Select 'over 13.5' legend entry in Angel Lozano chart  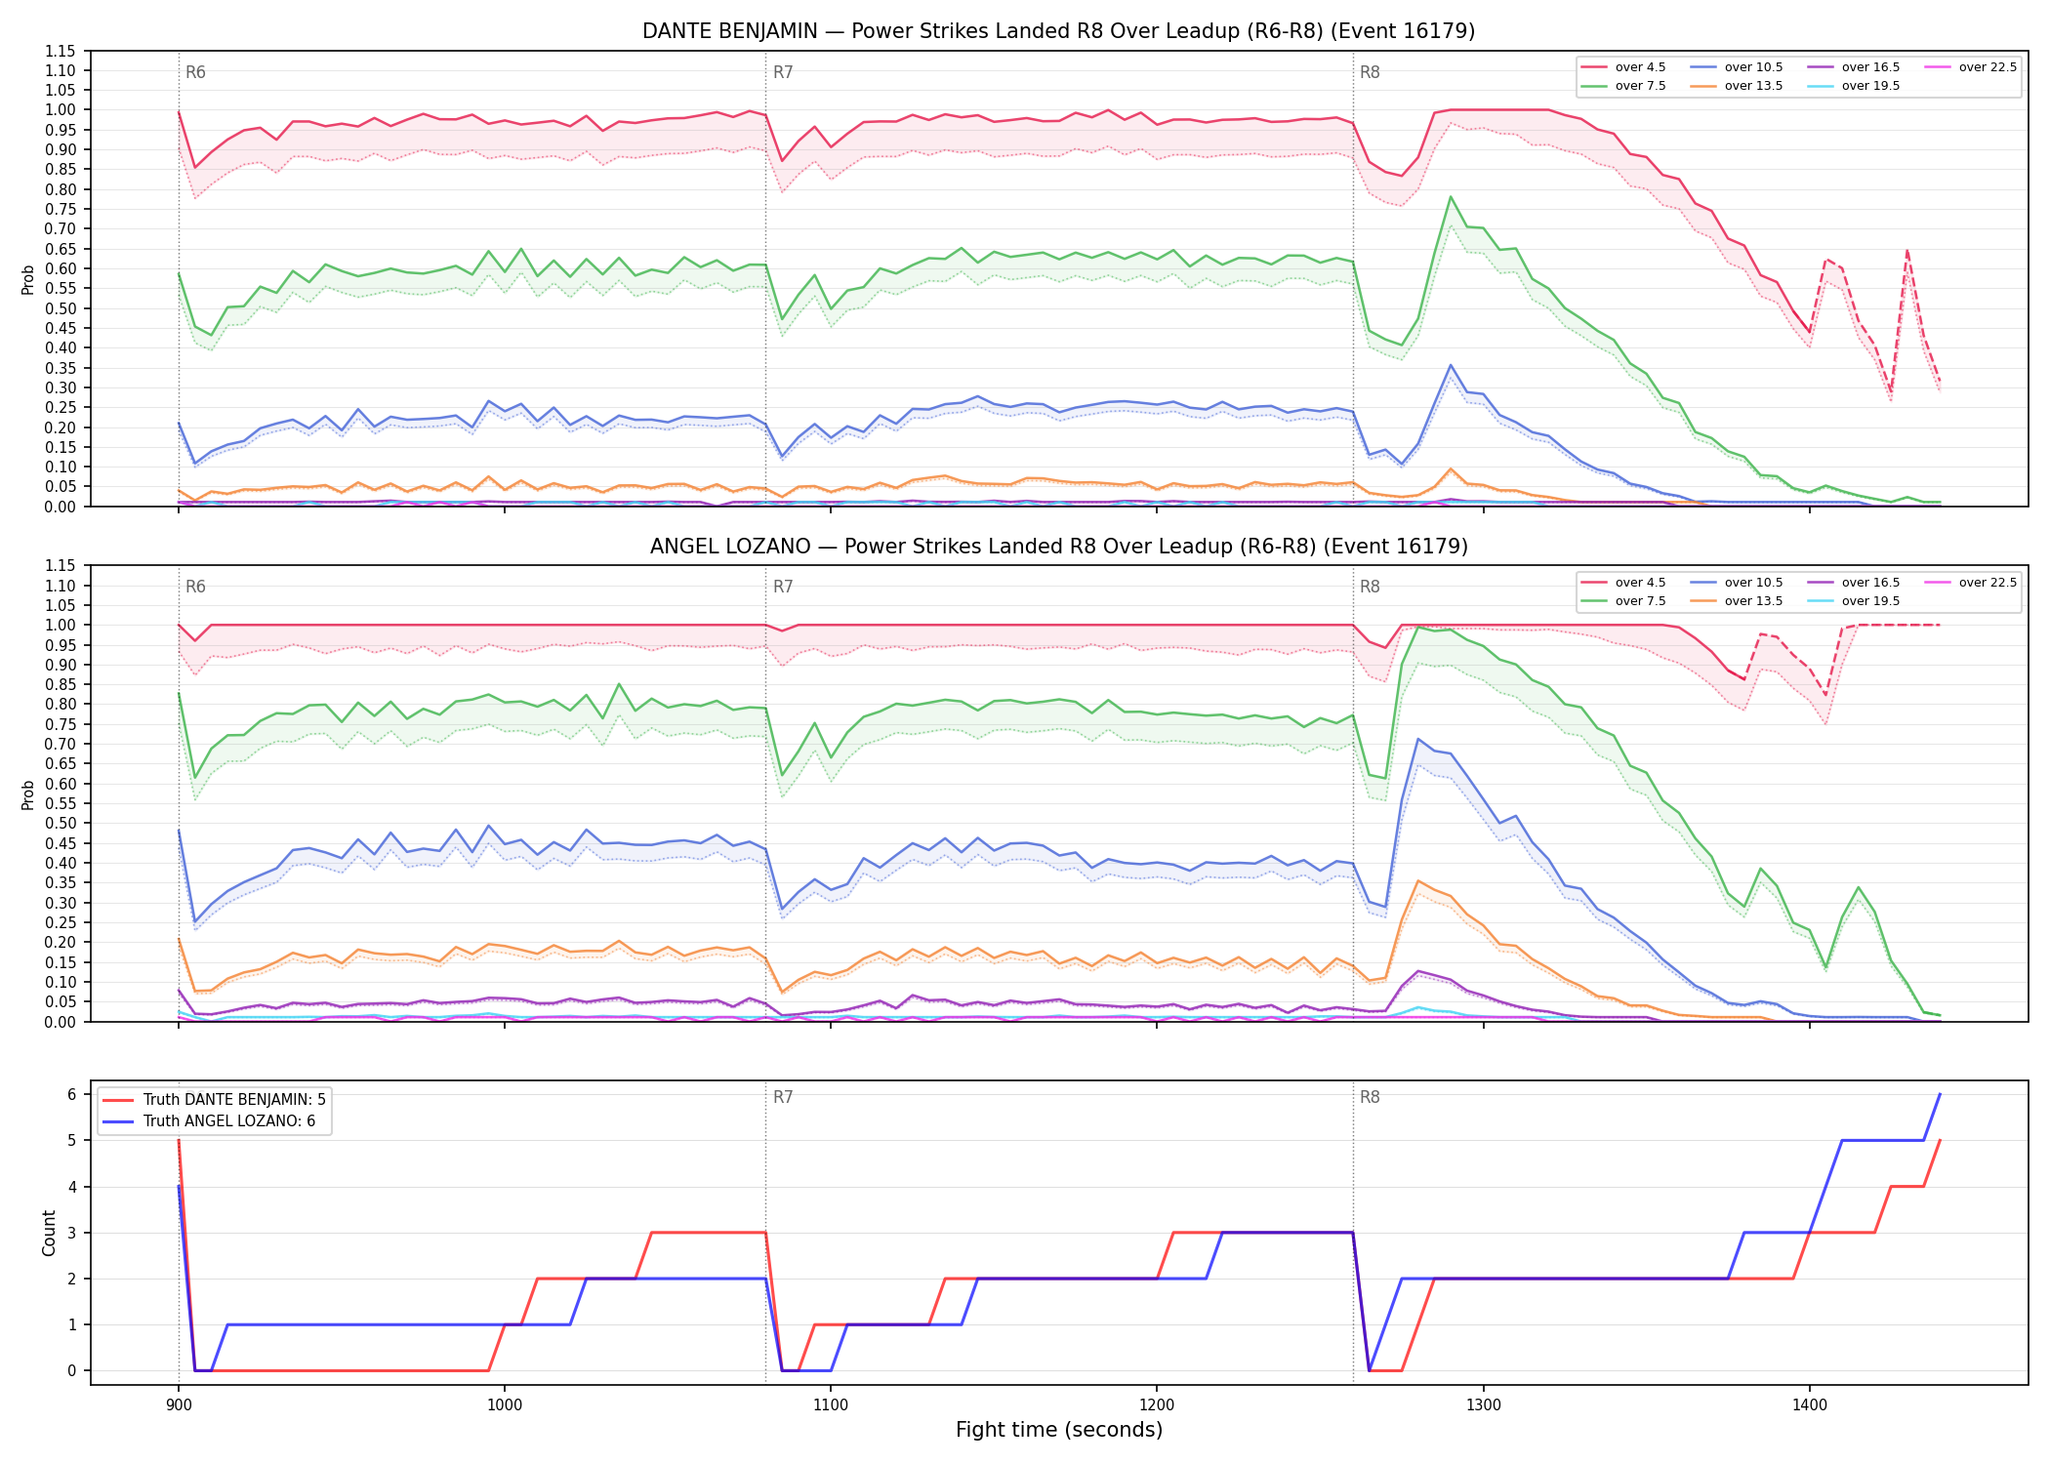pyautogui.click(x=1737, y=601)
